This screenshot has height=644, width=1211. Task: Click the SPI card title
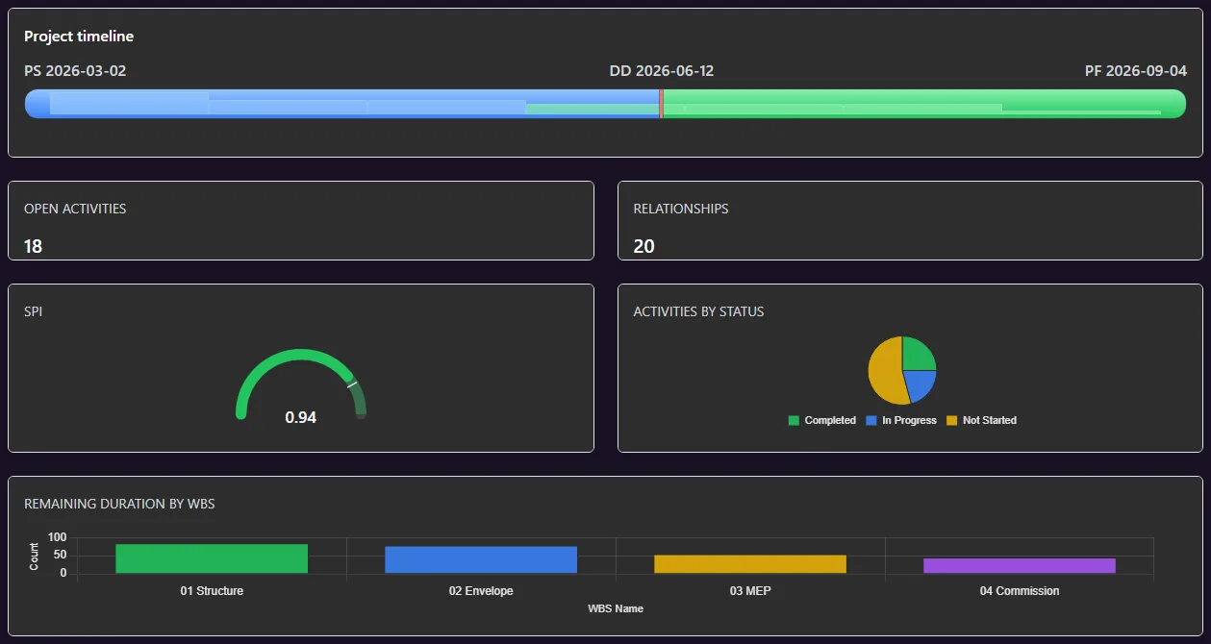(x=33, y=311)
